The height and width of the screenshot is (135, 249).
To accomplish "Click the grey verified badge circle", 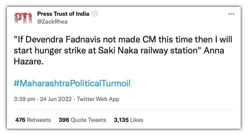I will pyautogui.click(x=95, y=14).
